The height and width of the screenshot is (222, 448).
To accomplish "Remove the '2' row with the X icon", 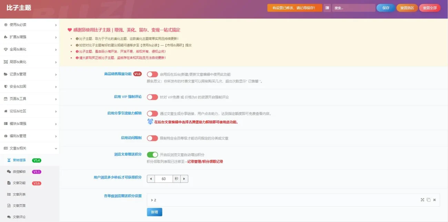I will click(435, 200).
